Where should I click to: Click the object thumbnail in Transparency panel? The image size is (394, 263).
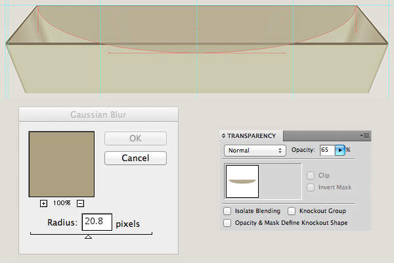[x=242, y=181]
